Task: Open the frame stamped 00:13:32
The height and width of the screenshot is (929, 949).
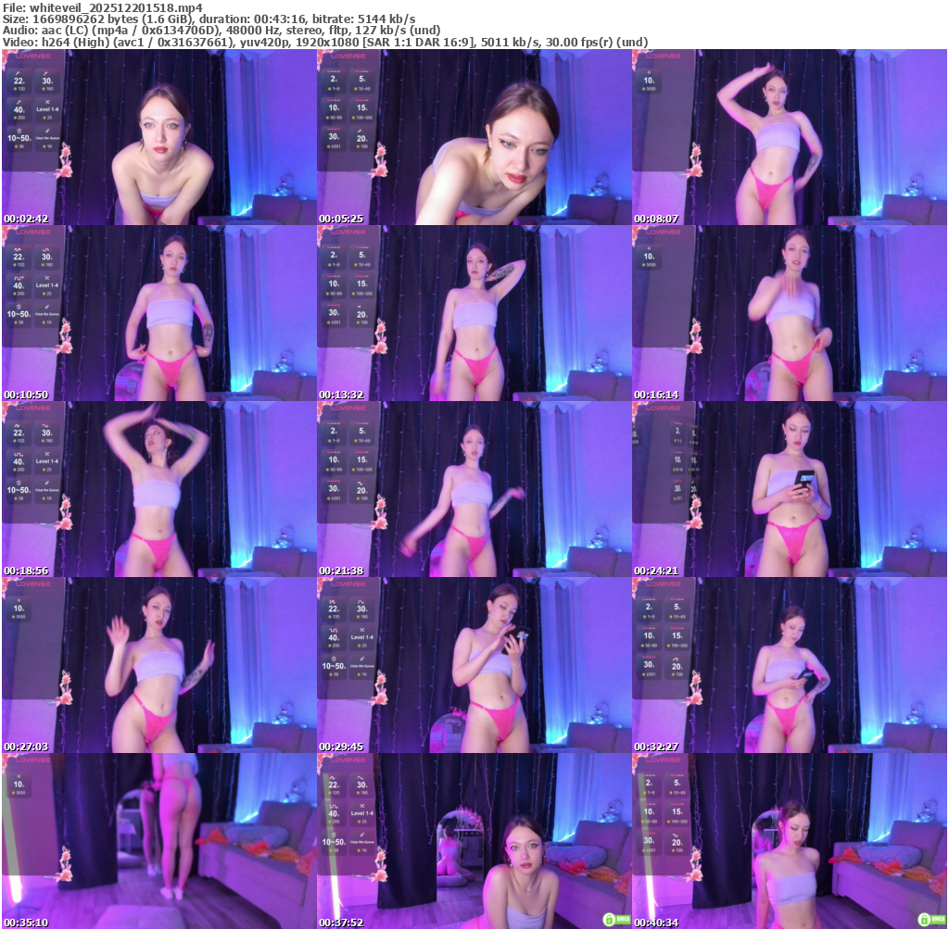Action: (474, 313)
